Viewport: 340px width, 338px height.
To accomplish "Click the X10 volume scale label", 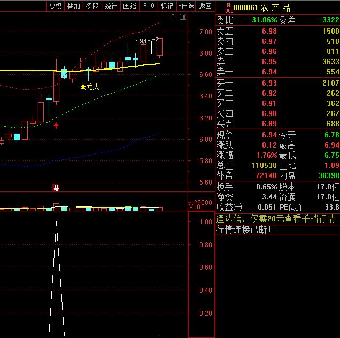I will click(x=195, y=207).
